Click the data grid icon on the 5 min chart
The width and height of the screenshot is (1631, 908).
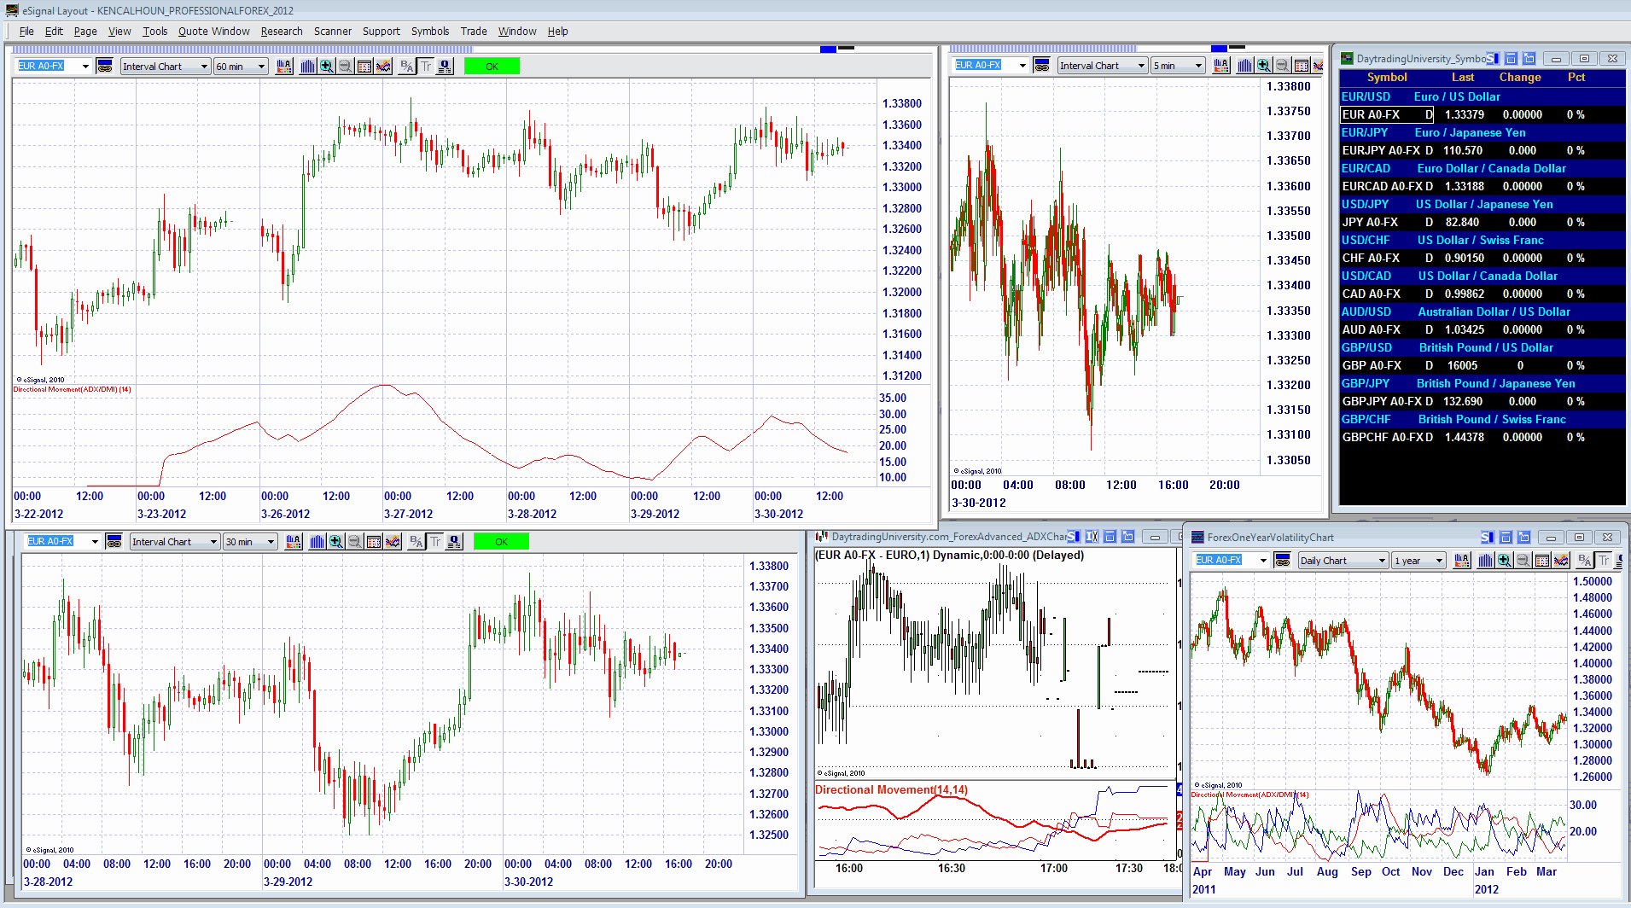tap(1302, 66)
